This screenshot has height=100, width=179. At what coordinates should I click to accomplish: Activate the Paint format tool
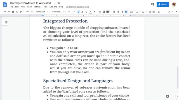tap(21, 12)
